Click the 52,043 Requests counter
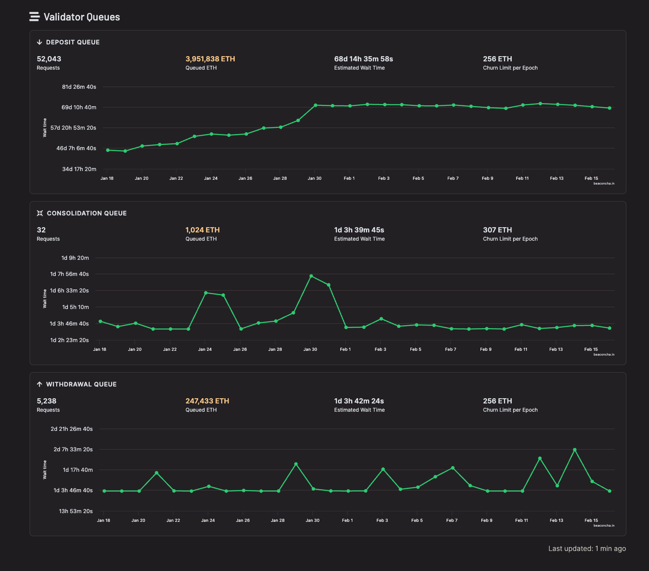649x571 pixels. pyautogui.click(x=48, y=63)
